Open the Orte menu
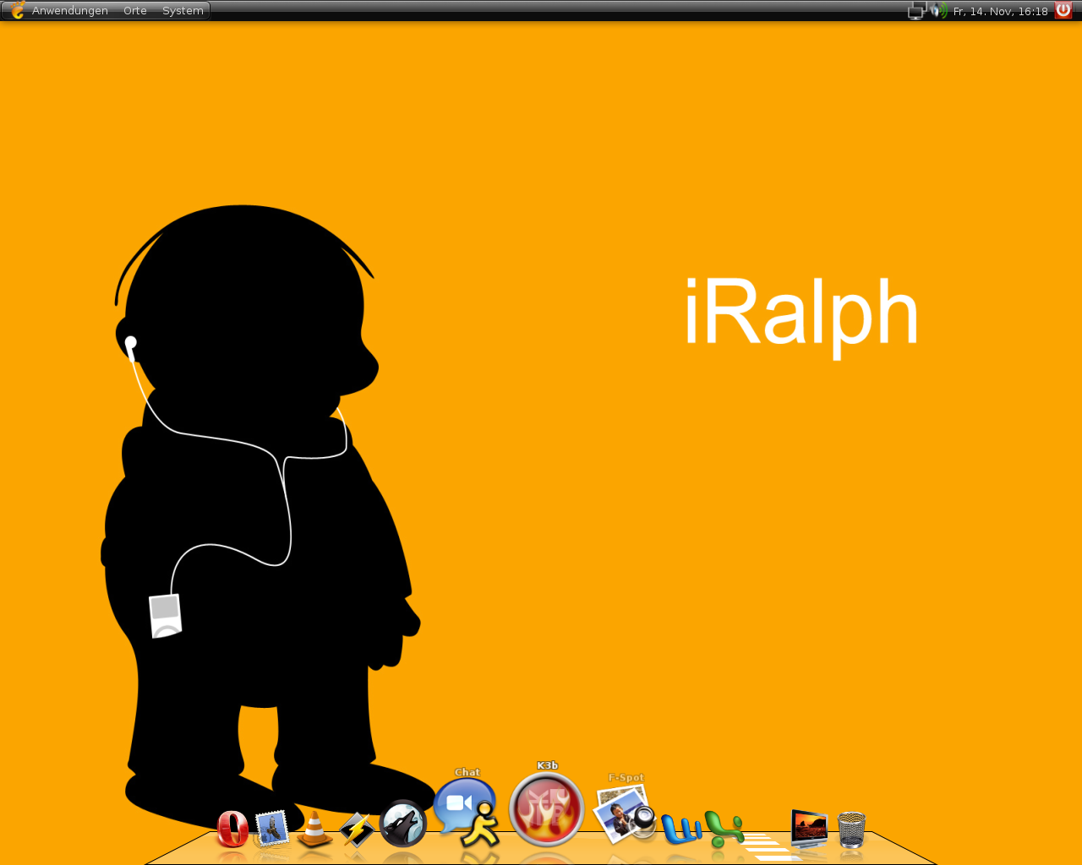Screen dimensions: 1082x865 [x=135, y=11]
